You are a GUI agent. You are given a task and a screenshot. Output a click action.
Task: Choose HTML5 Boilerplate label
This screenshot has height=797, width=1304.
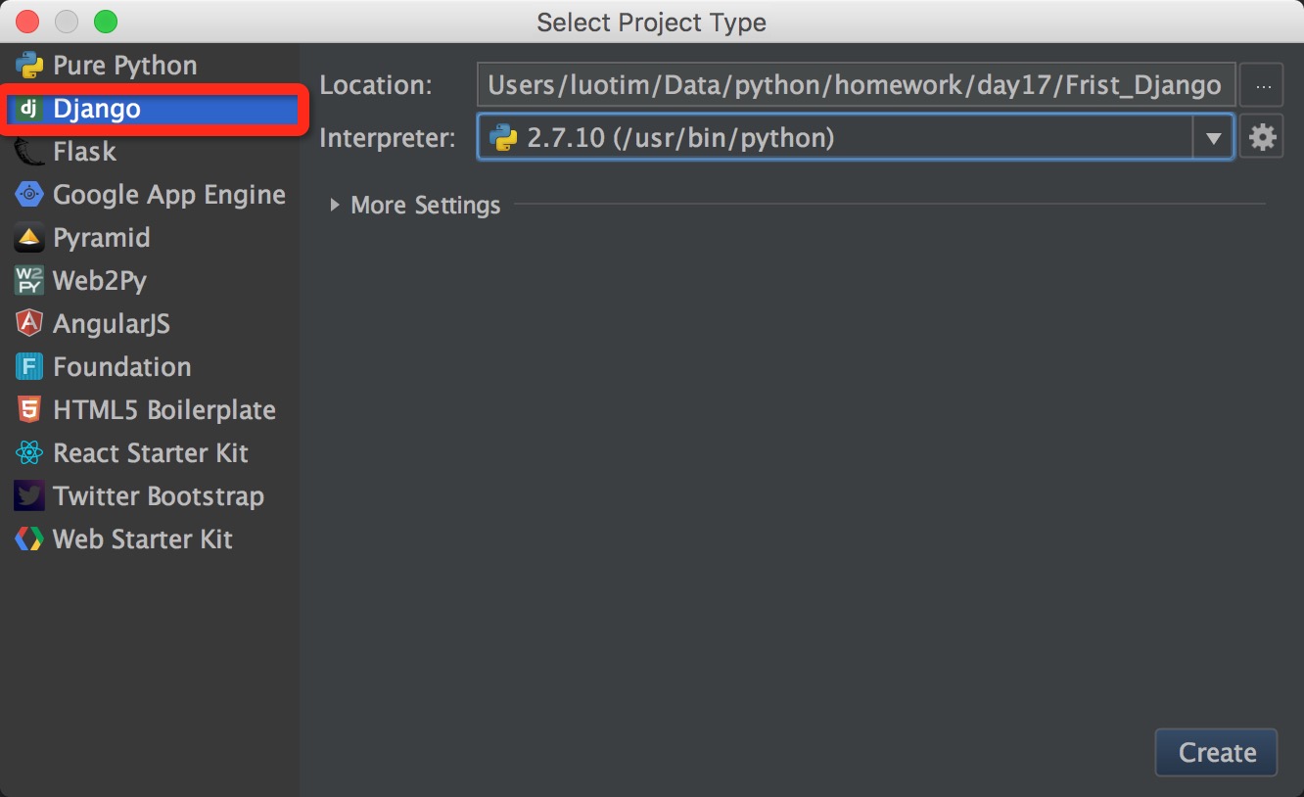tap(164, 410)
